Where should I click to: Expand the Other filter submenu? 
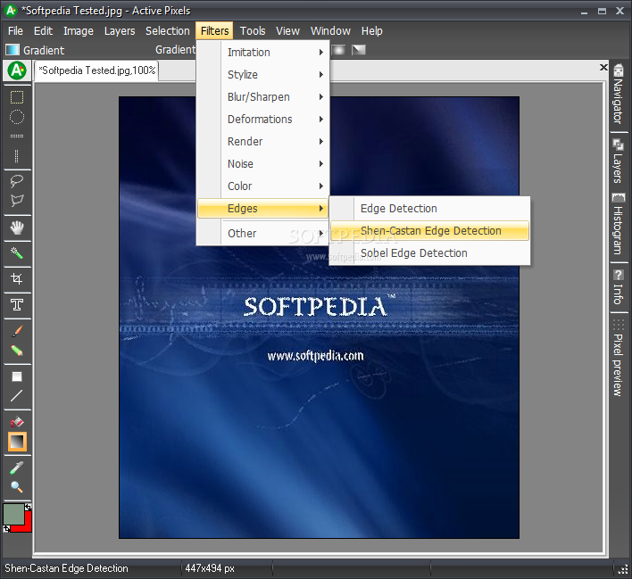pyautogui.click(x=262, y=233)
